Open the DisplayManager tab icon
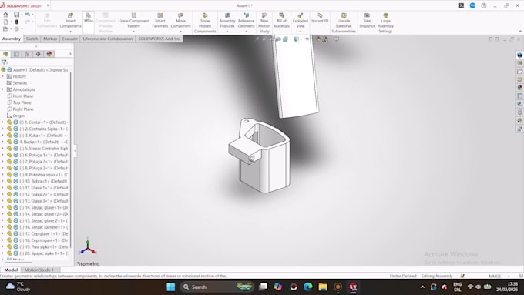This screenshot has height=295, width=524. click(49, 54)
